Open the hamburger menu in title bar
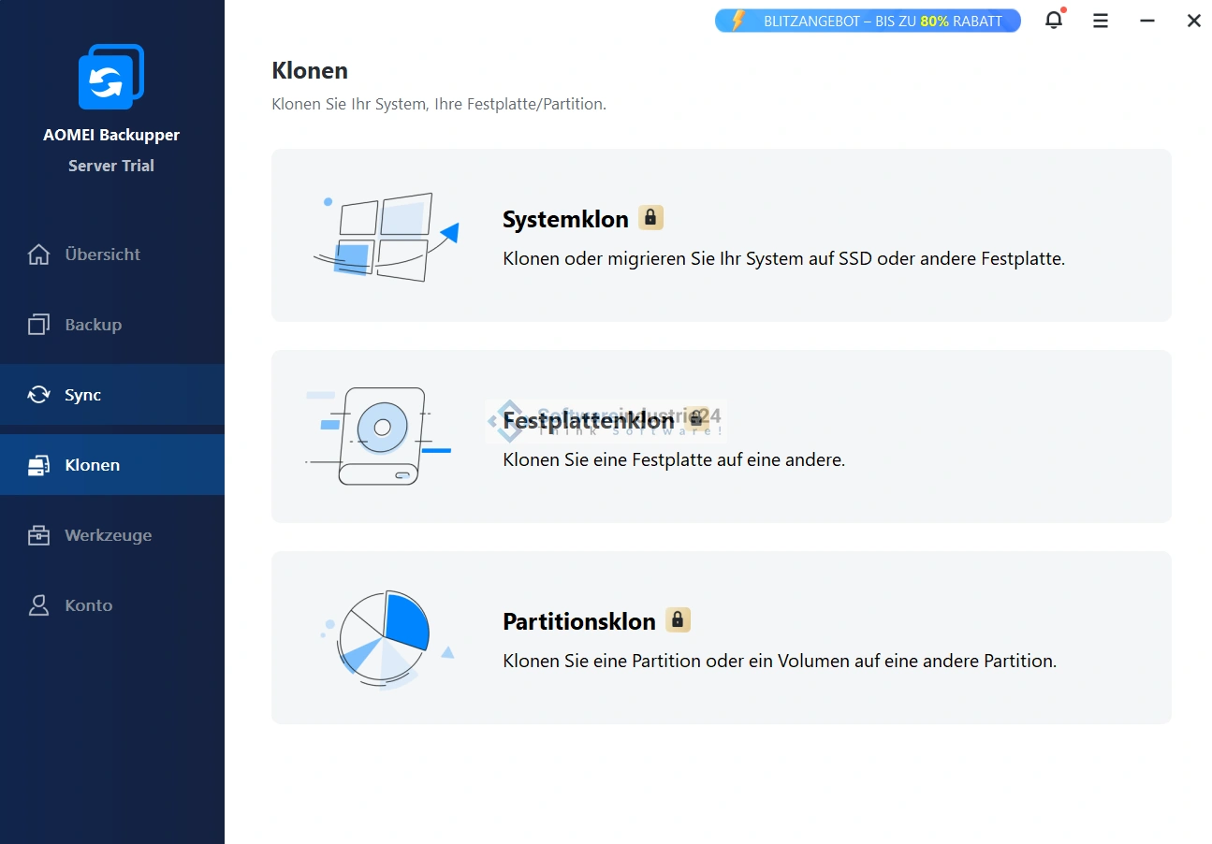 tap(1101, 21)
